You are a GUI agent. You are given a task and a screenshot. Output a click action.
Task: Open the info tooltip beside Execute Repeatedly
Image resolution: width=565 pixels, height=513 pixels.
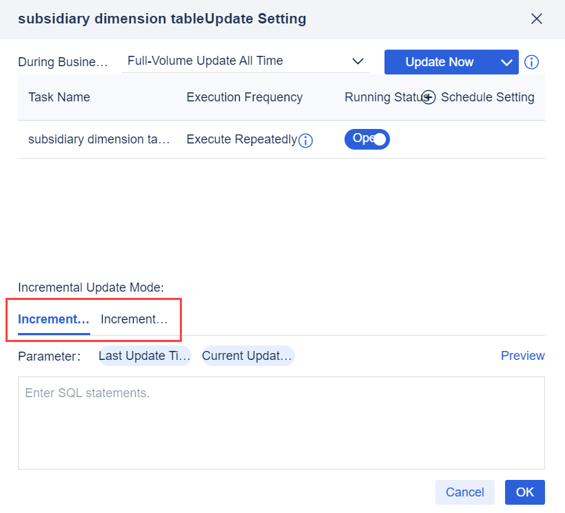(305, 141)
